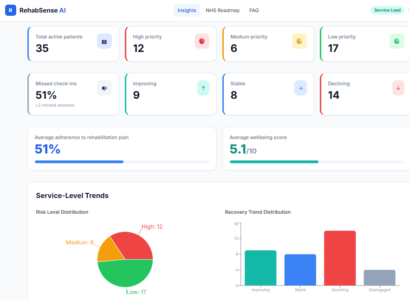Click the 'Disengaged' x-axis label
Viewport: 409px width, 300px height.
(380, 290)
